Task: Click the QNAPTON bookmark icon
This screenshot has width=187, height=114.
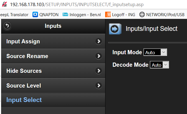Action: [x=35, y=14]
